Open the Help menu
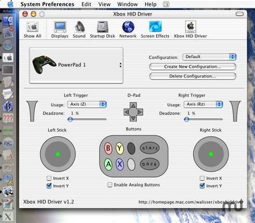Image resolution: width=255 pixels, height=223 pixels. click(151, 4)
